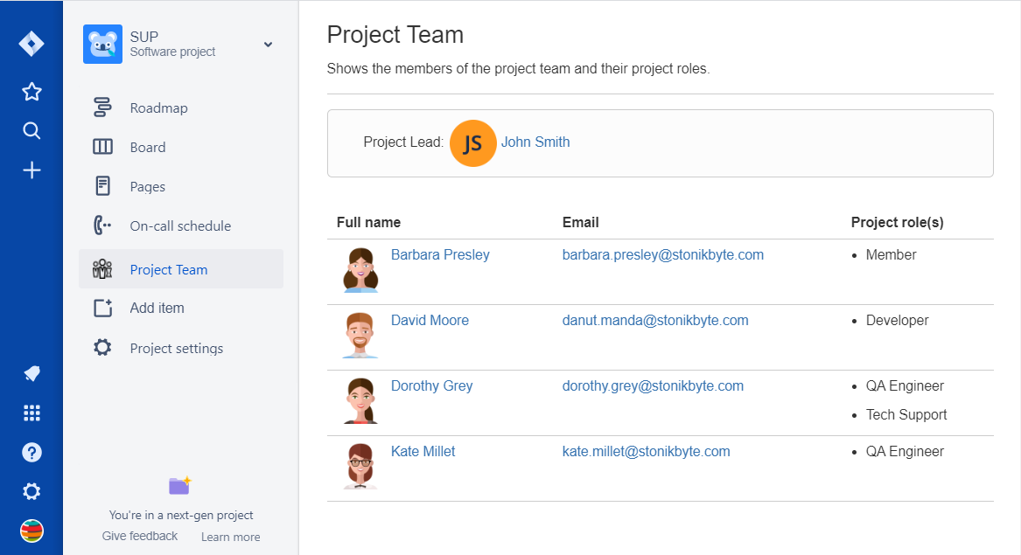Viewport: 1021px width, 555px height.
Task: Click Add item in sidebar
Action: pos(157,308)
